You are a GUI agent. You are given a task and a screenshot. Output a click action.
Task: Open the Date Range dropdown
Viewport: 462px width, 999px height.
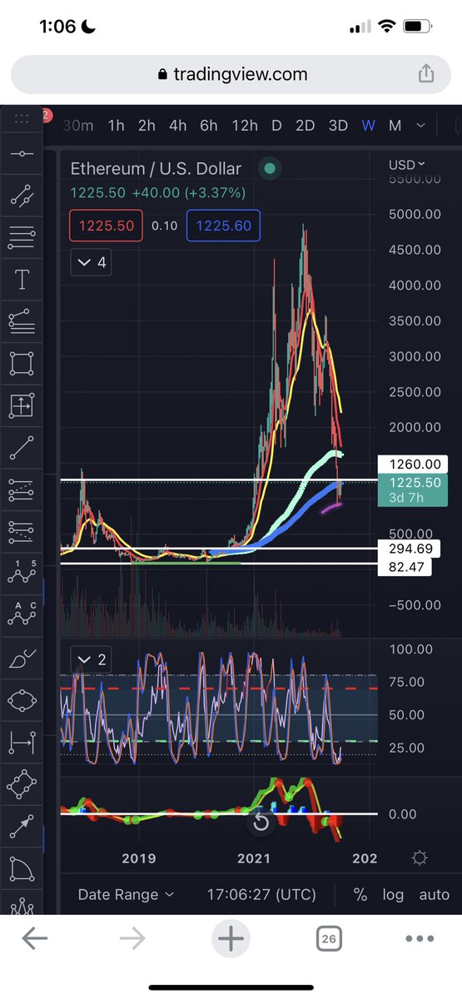click(126, 895)
